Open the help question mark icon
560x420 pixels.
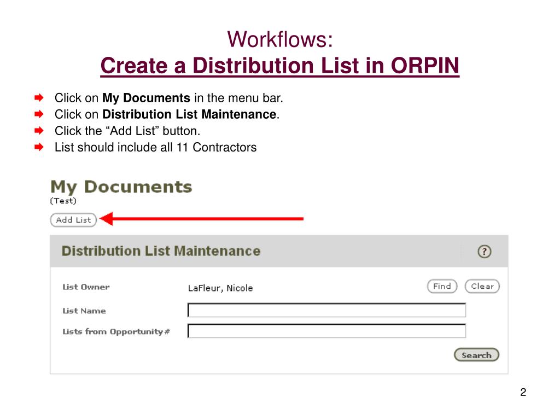coord(485,252)
